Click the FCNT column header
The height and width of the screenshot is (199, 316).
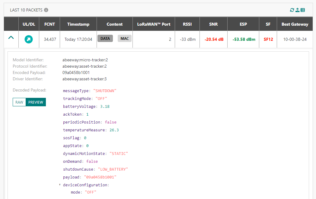[x=49, y=24]
